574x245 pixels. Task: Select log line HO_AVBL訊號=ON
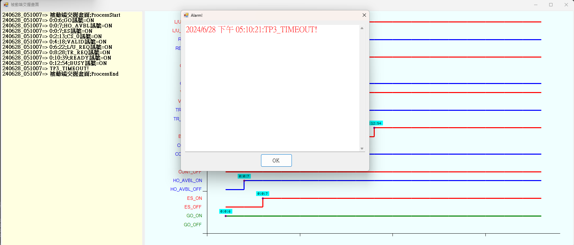point(57,26)
